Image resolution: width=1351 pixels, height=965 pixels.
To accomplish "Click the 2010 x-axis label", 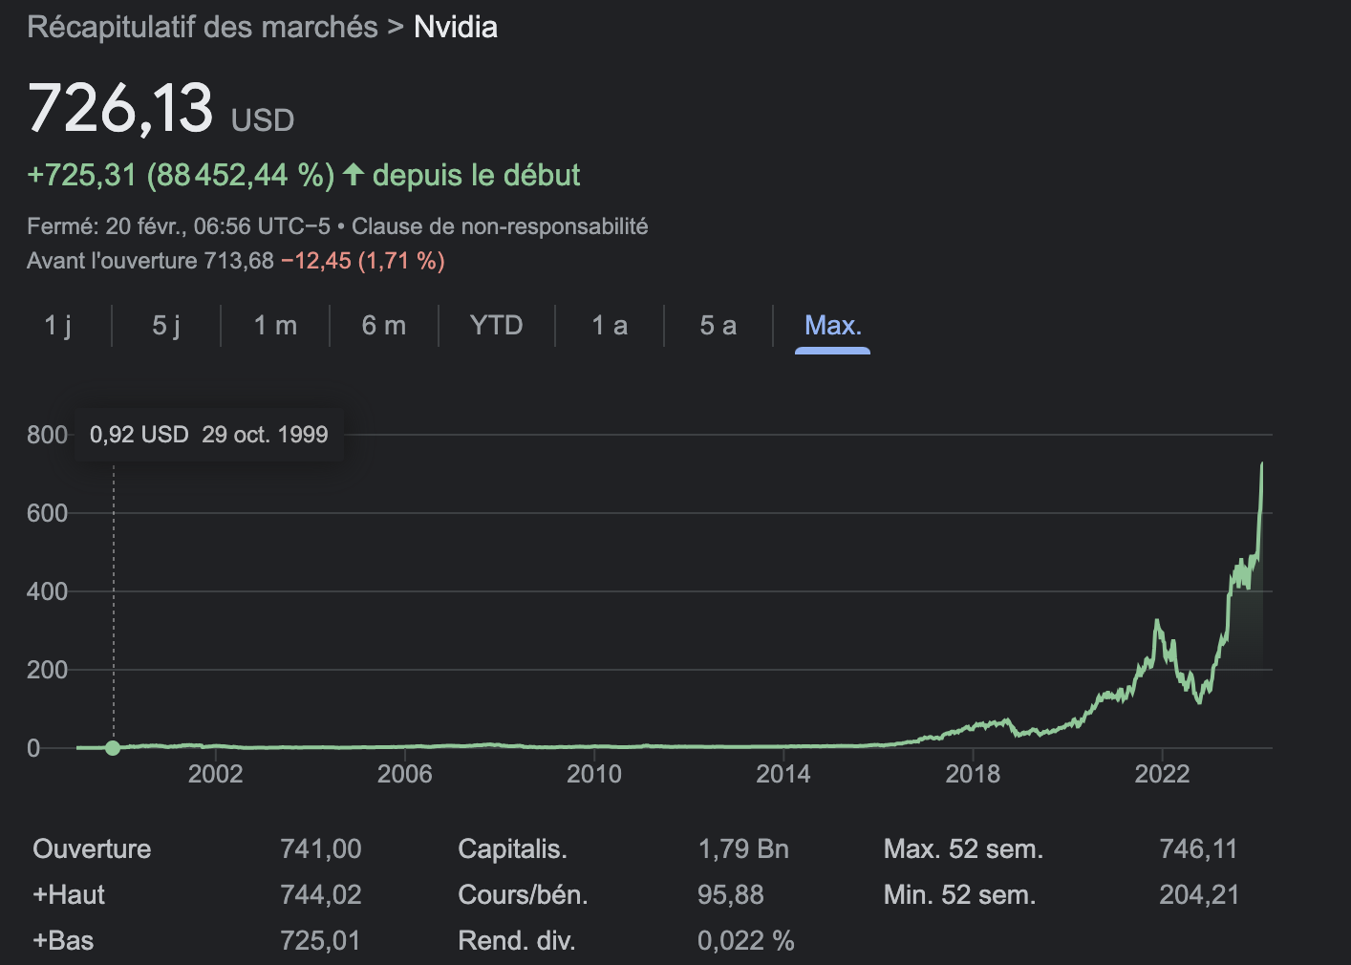I will tap(594, 774).
